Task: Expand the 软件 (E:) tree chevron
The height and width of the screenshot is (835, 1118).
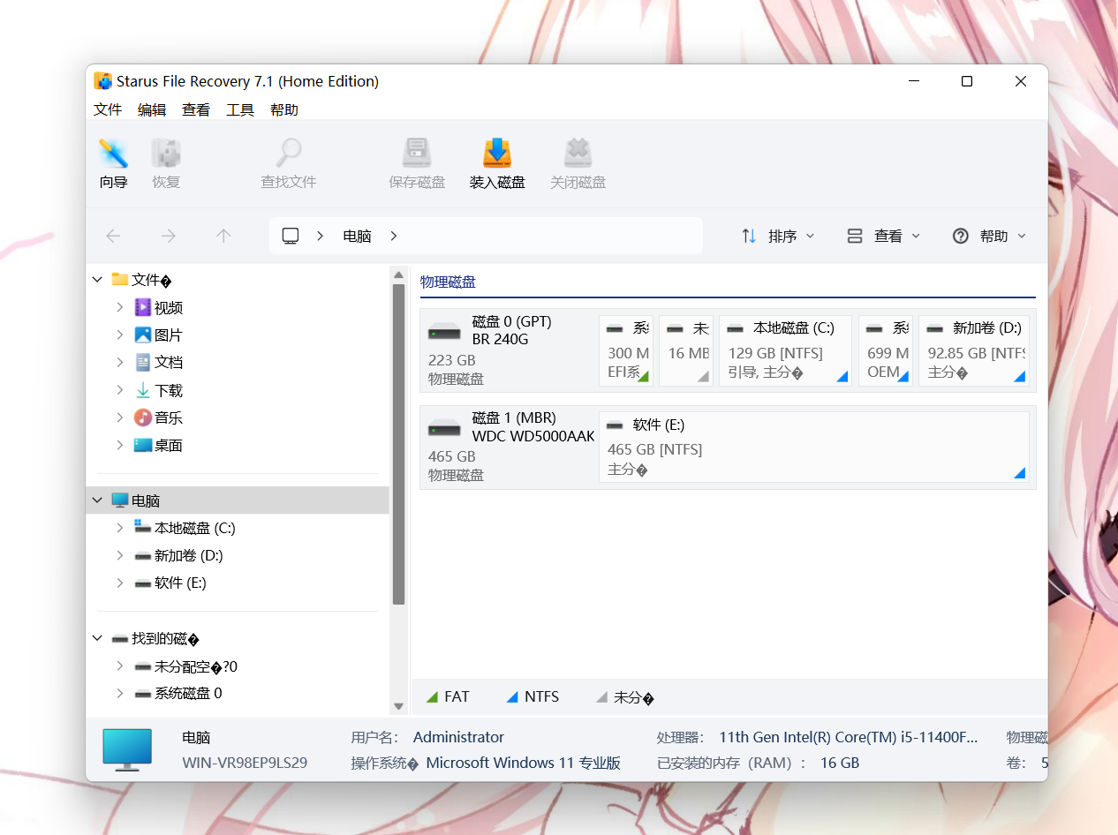Action: (119, 583)
